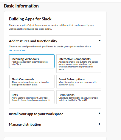
Task: Select the Bots feature card
Action: pos(32,97)
